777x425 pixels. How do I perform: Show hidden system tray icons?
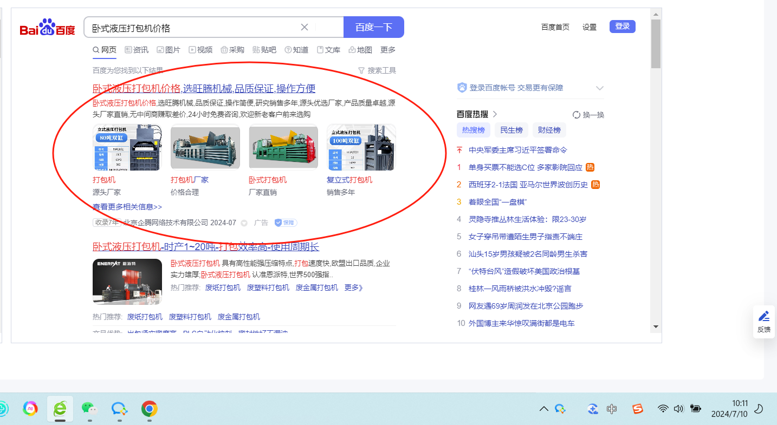point(543,409)
